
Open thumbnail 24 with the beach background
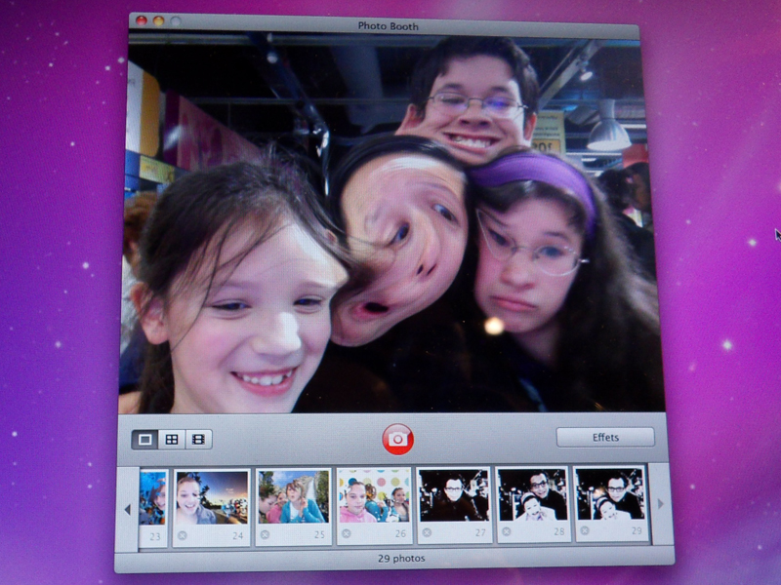pyautogui.click(x=210, y=497)
